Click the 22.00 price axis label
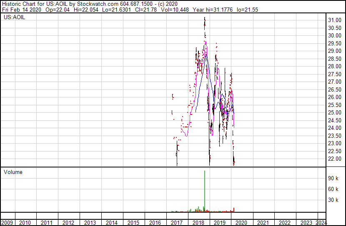This screenshot has width=346, height=226. point(336,159)
